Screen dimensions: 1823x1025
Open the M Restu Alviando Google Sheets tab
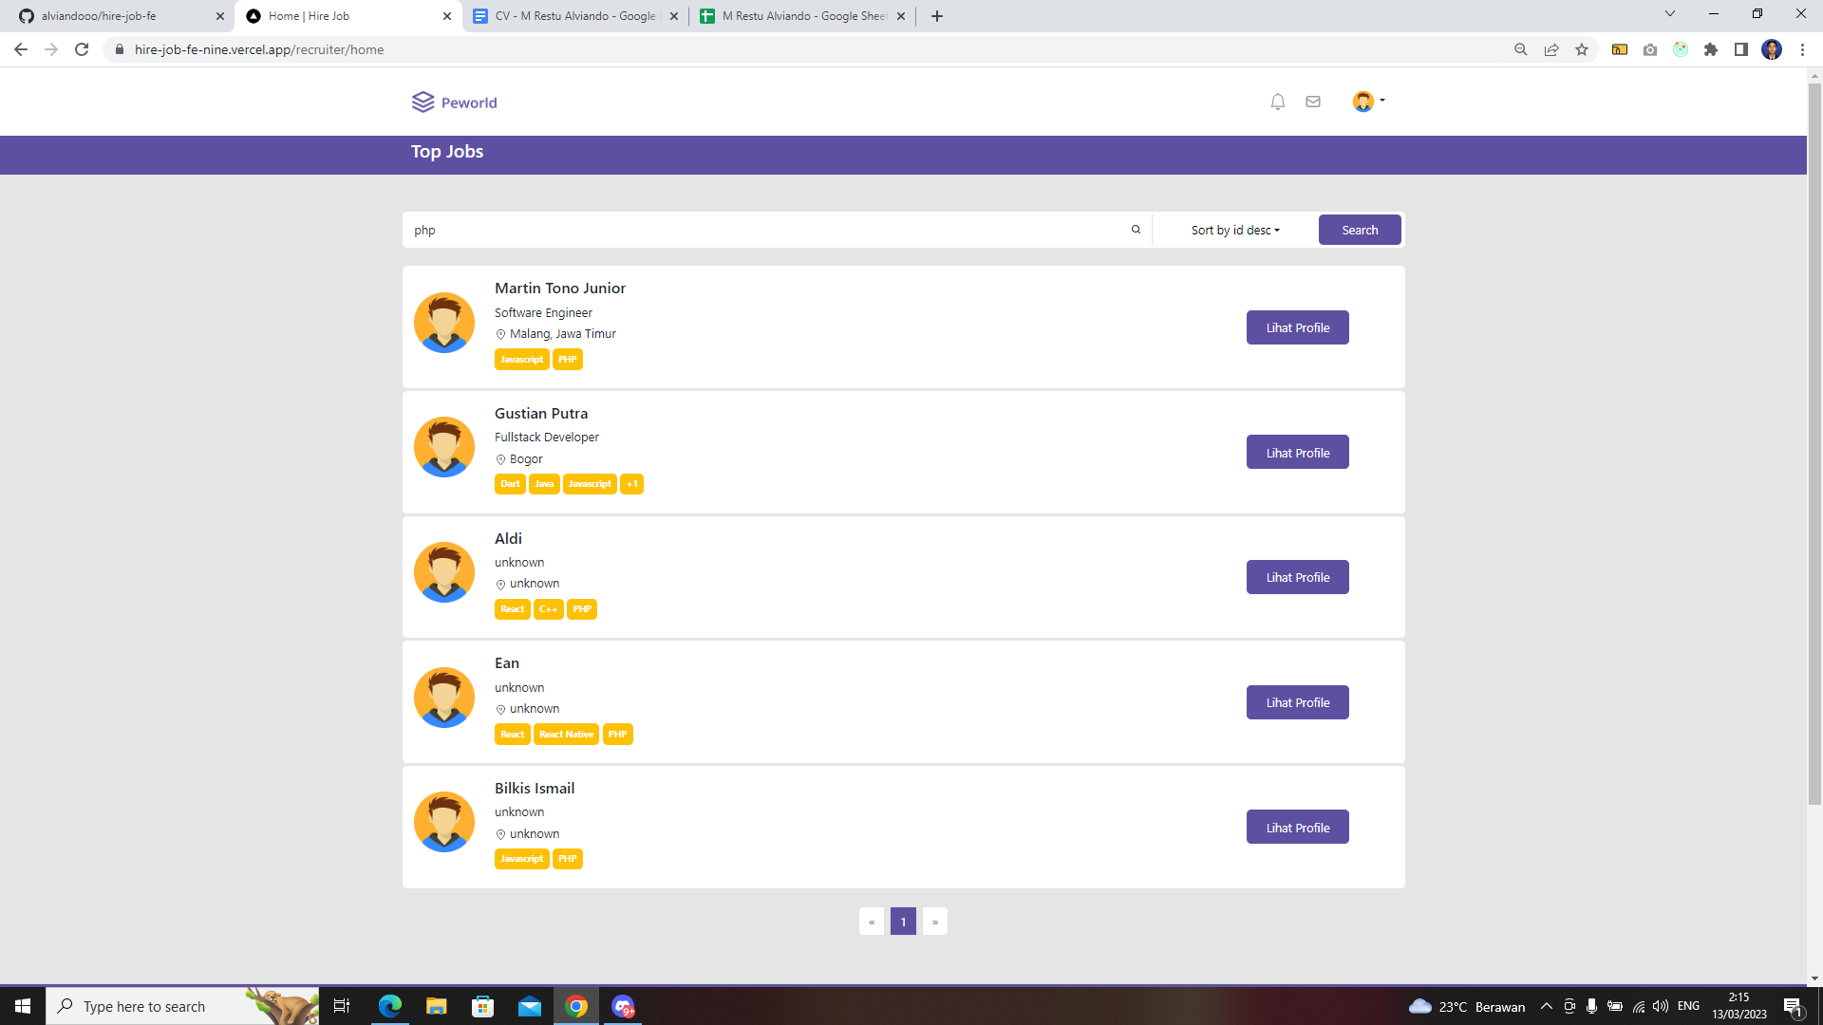pos(798,15)
